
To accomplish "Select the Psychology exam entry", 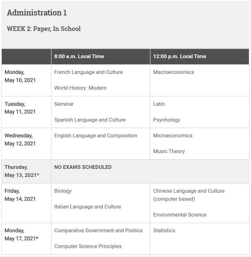I will [x=167, y=120].
